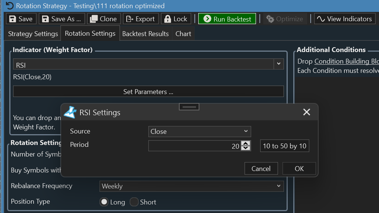This screenshot has height=213, width=379.
Task: Expand the RSI indicator dropdown
Action: pyautogui.click(x=278, y=64)
